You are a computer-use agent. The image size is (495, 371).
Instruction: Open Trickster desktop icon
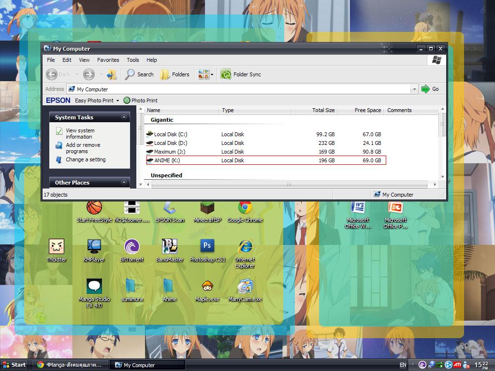pos(57,251)
